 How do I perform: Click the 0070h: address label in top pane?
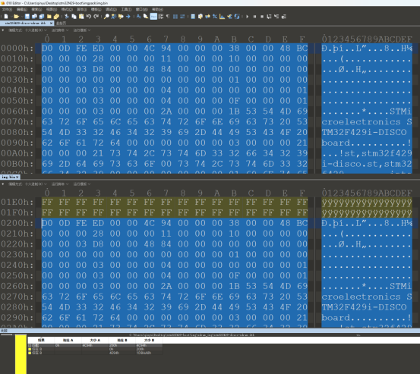click(17, 121)
